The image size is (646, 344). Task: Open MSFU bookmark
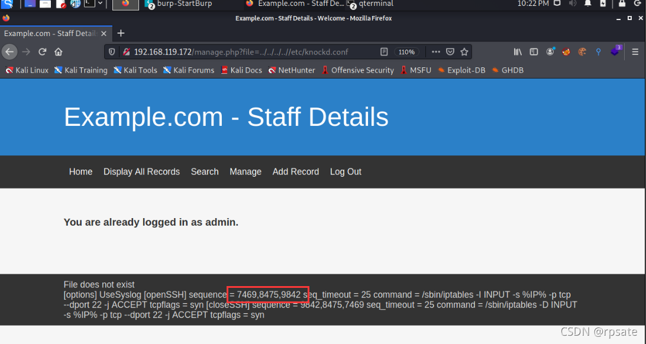point(416,70)
